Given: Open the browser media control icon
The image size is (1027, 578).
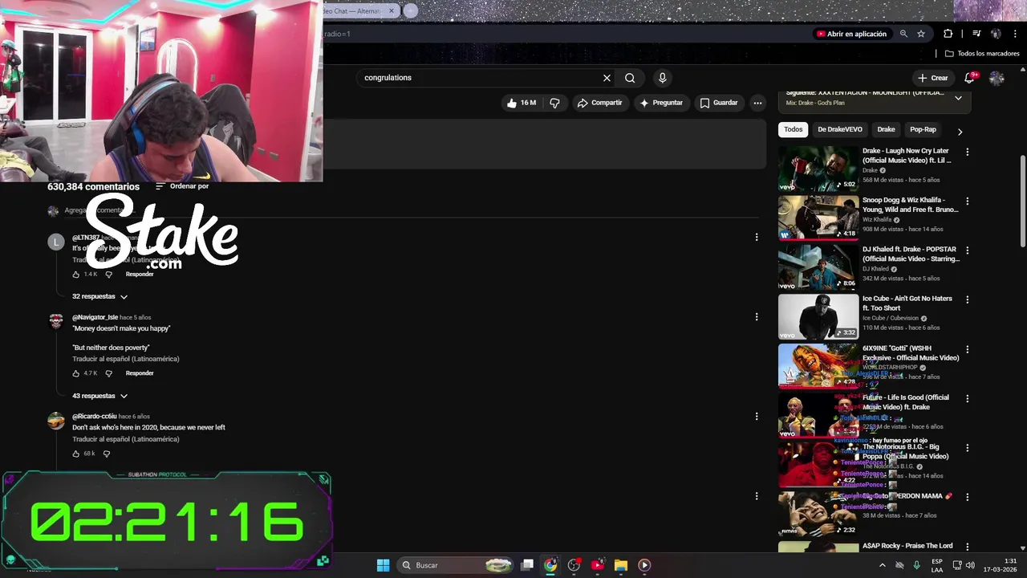Looking at the screenshot, I should pyautogui.click(x=976, y=34).
